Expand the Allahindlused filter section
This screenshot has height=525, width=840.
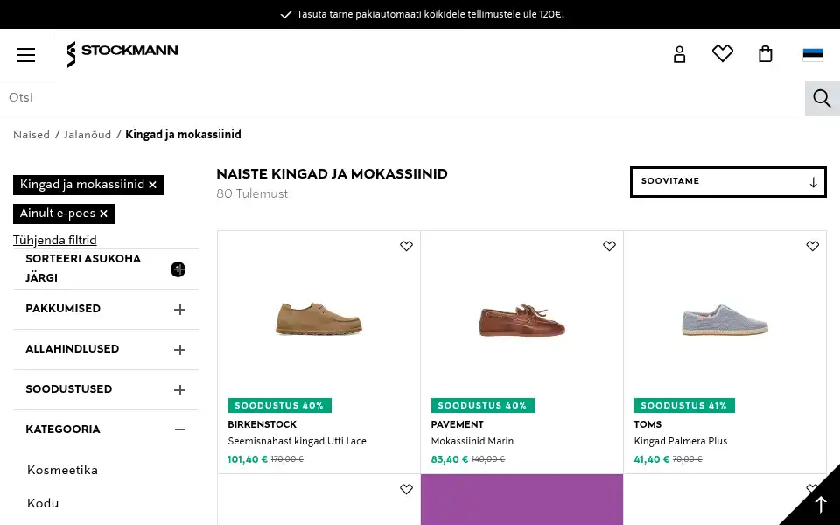tap(106, 349)
